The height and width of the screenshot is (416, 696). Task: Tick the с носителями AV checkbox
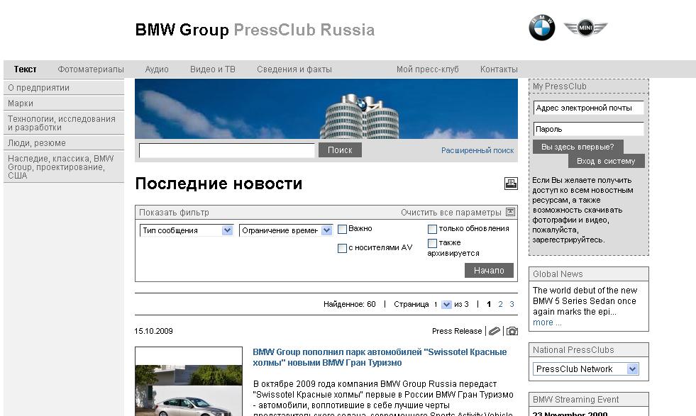(342, 248)
